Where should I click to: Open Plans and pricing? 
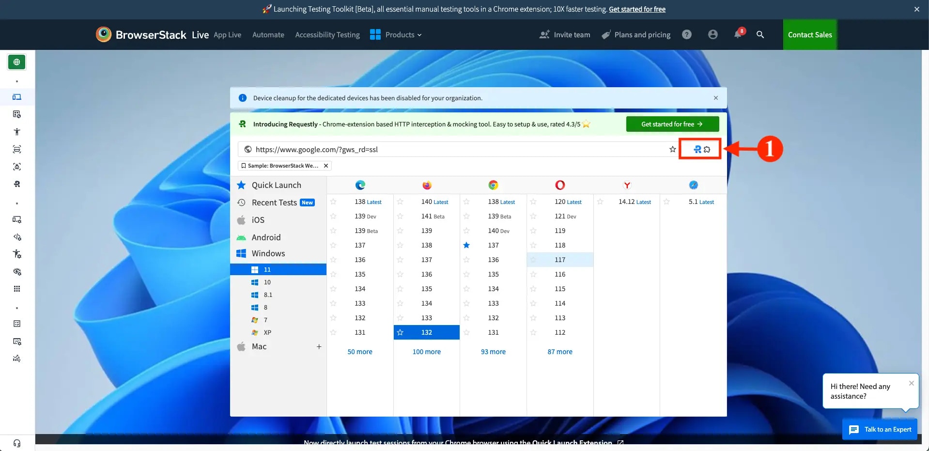(636, 35)
